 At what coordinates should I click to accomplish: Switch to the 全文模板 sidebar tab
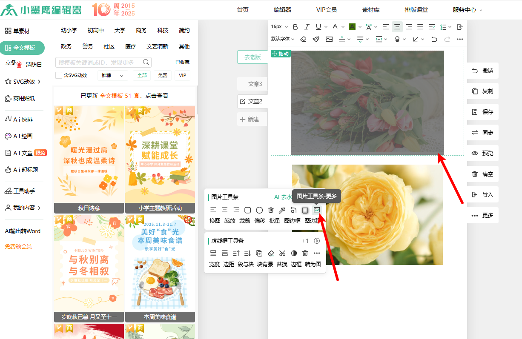click(x=23, y=48)
